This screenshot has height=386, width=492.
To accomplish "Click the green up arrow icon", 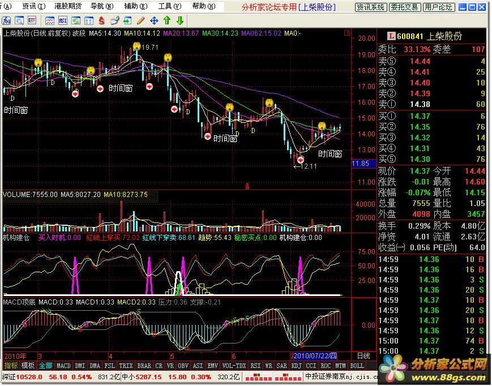I will click(167, 21).
